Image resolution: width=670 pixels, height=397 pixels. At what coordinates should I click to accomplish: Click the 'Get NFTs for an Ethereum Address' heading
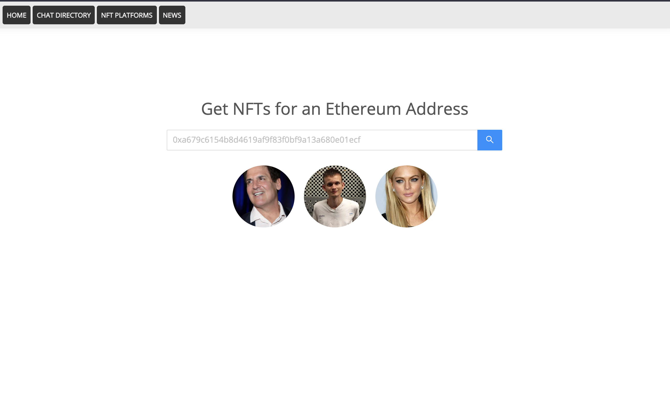coord(334,109)
